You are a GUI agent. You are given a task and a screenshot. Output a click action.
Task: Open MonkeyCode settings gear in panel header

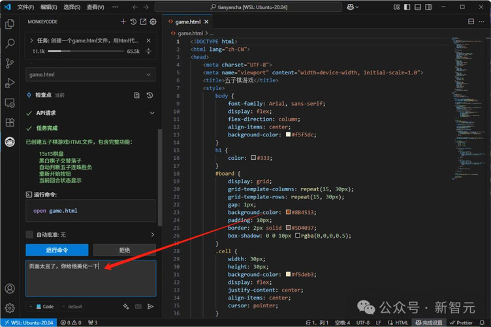pyautogui.click(x=153, y=22)
